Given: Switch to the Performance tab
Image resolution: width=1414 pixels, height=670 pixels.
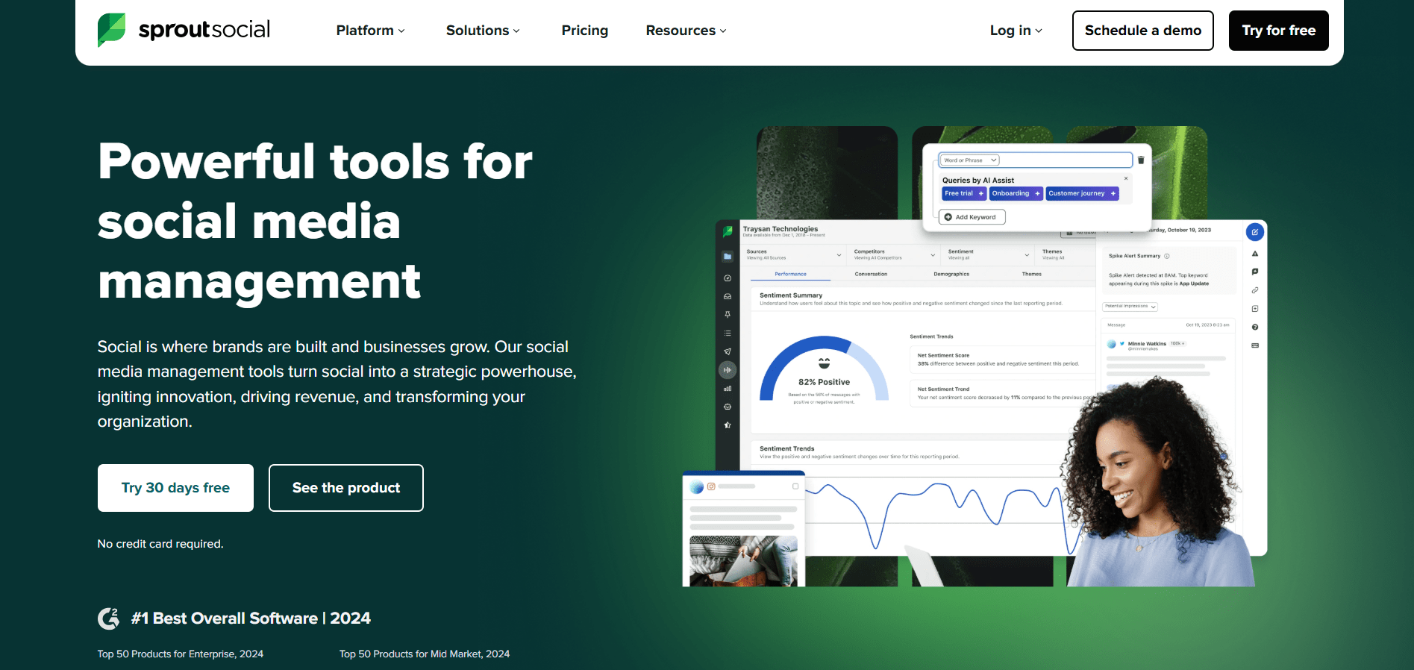Looking at the screenshot, I should [x=790, y=274].
